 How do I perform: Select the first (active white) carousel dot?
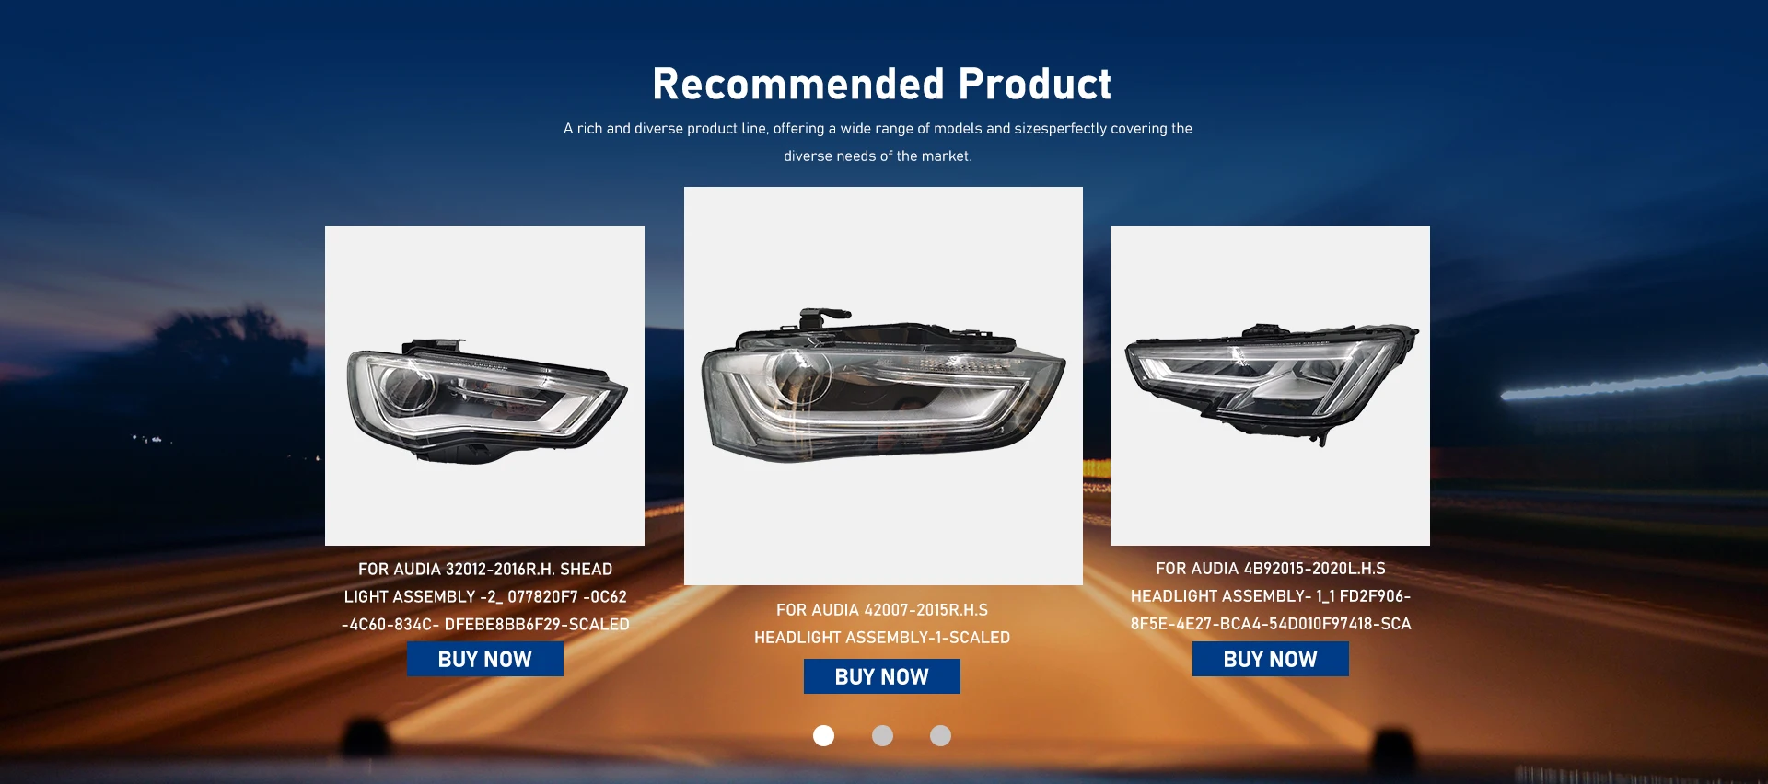point(824,735)
